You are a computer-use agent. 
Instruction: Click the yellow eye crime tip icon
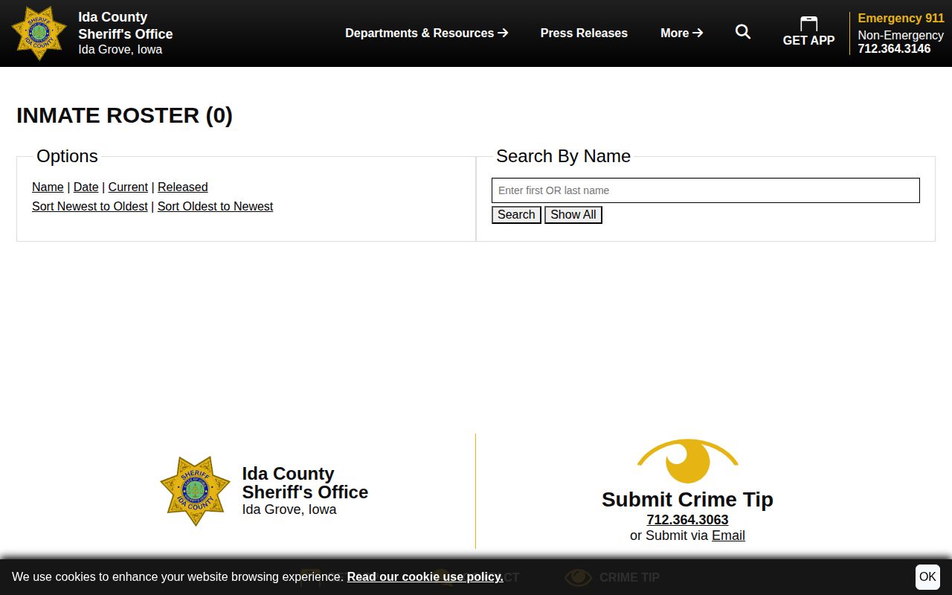[687, 461]
